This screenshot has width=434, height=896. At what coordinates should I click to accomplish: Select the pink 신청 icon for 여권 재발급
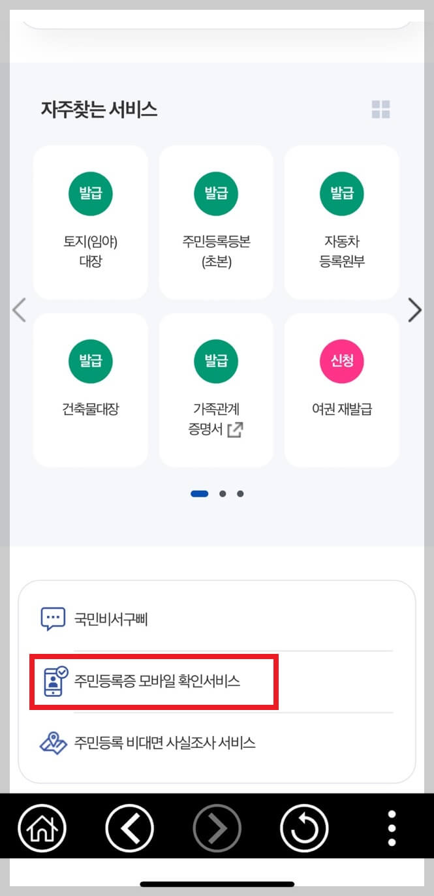341,361
